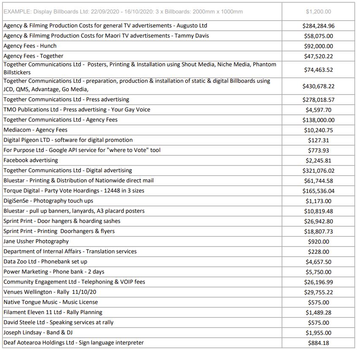Screen dimensions: 357x350
Task: Click the amount $61,744.58
Action: point(318,181)
